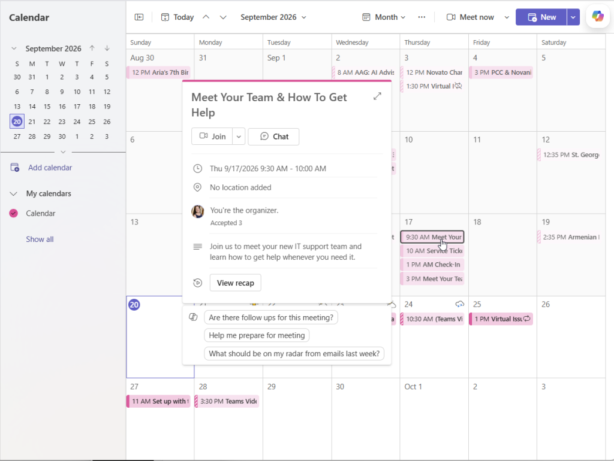The width and height of the screenshot is (614, 461).
Task: Create a New event
Action: (x=541, y=17)
